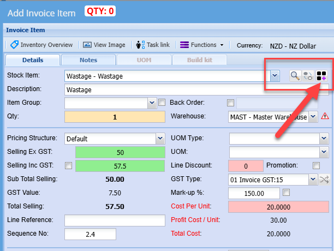
Task: Click the Selling Inc GST field showing 57.5
Action: [x=120, y=166]
